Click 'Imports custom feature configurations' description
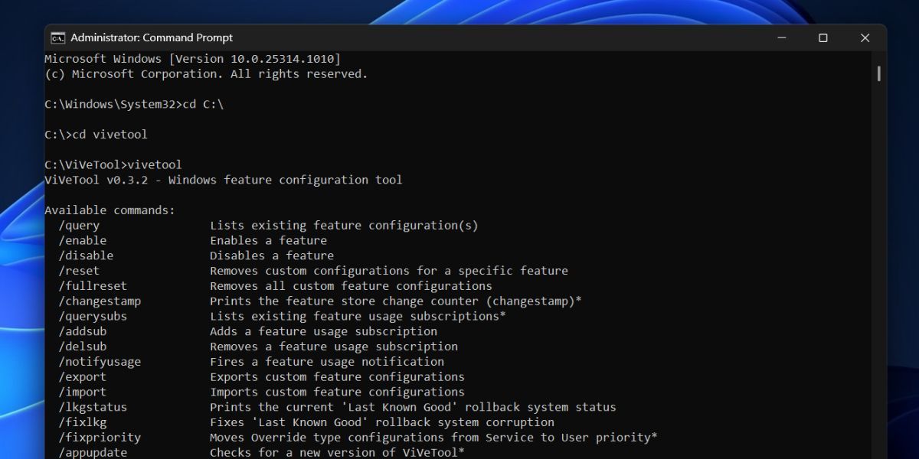Screen dimensions: 919x459 [x=337, y=392]
